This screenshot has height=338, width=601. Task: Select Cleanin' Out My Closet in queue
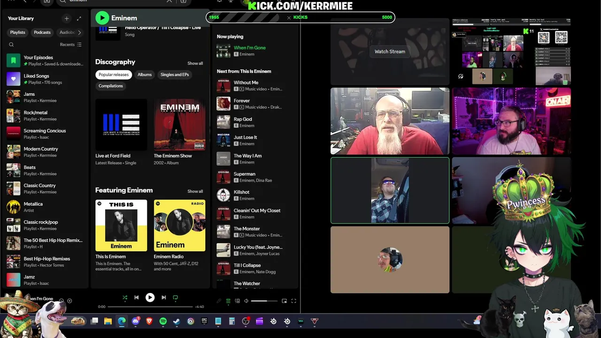(255, 213)
